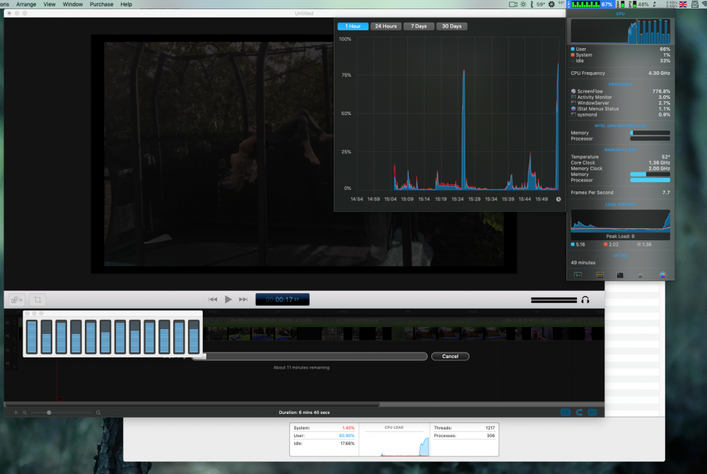Click the Idle 17.66% row in Activity Monitor

point(324,444)
